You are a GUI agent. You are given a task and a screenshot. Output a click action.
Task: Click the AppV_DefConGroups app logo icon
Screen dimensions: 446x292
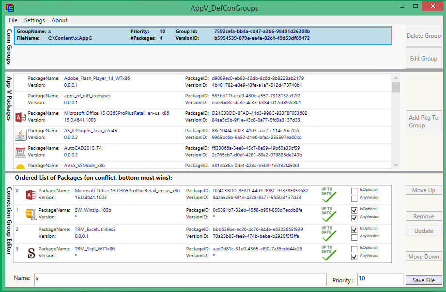tap(10, 7)
